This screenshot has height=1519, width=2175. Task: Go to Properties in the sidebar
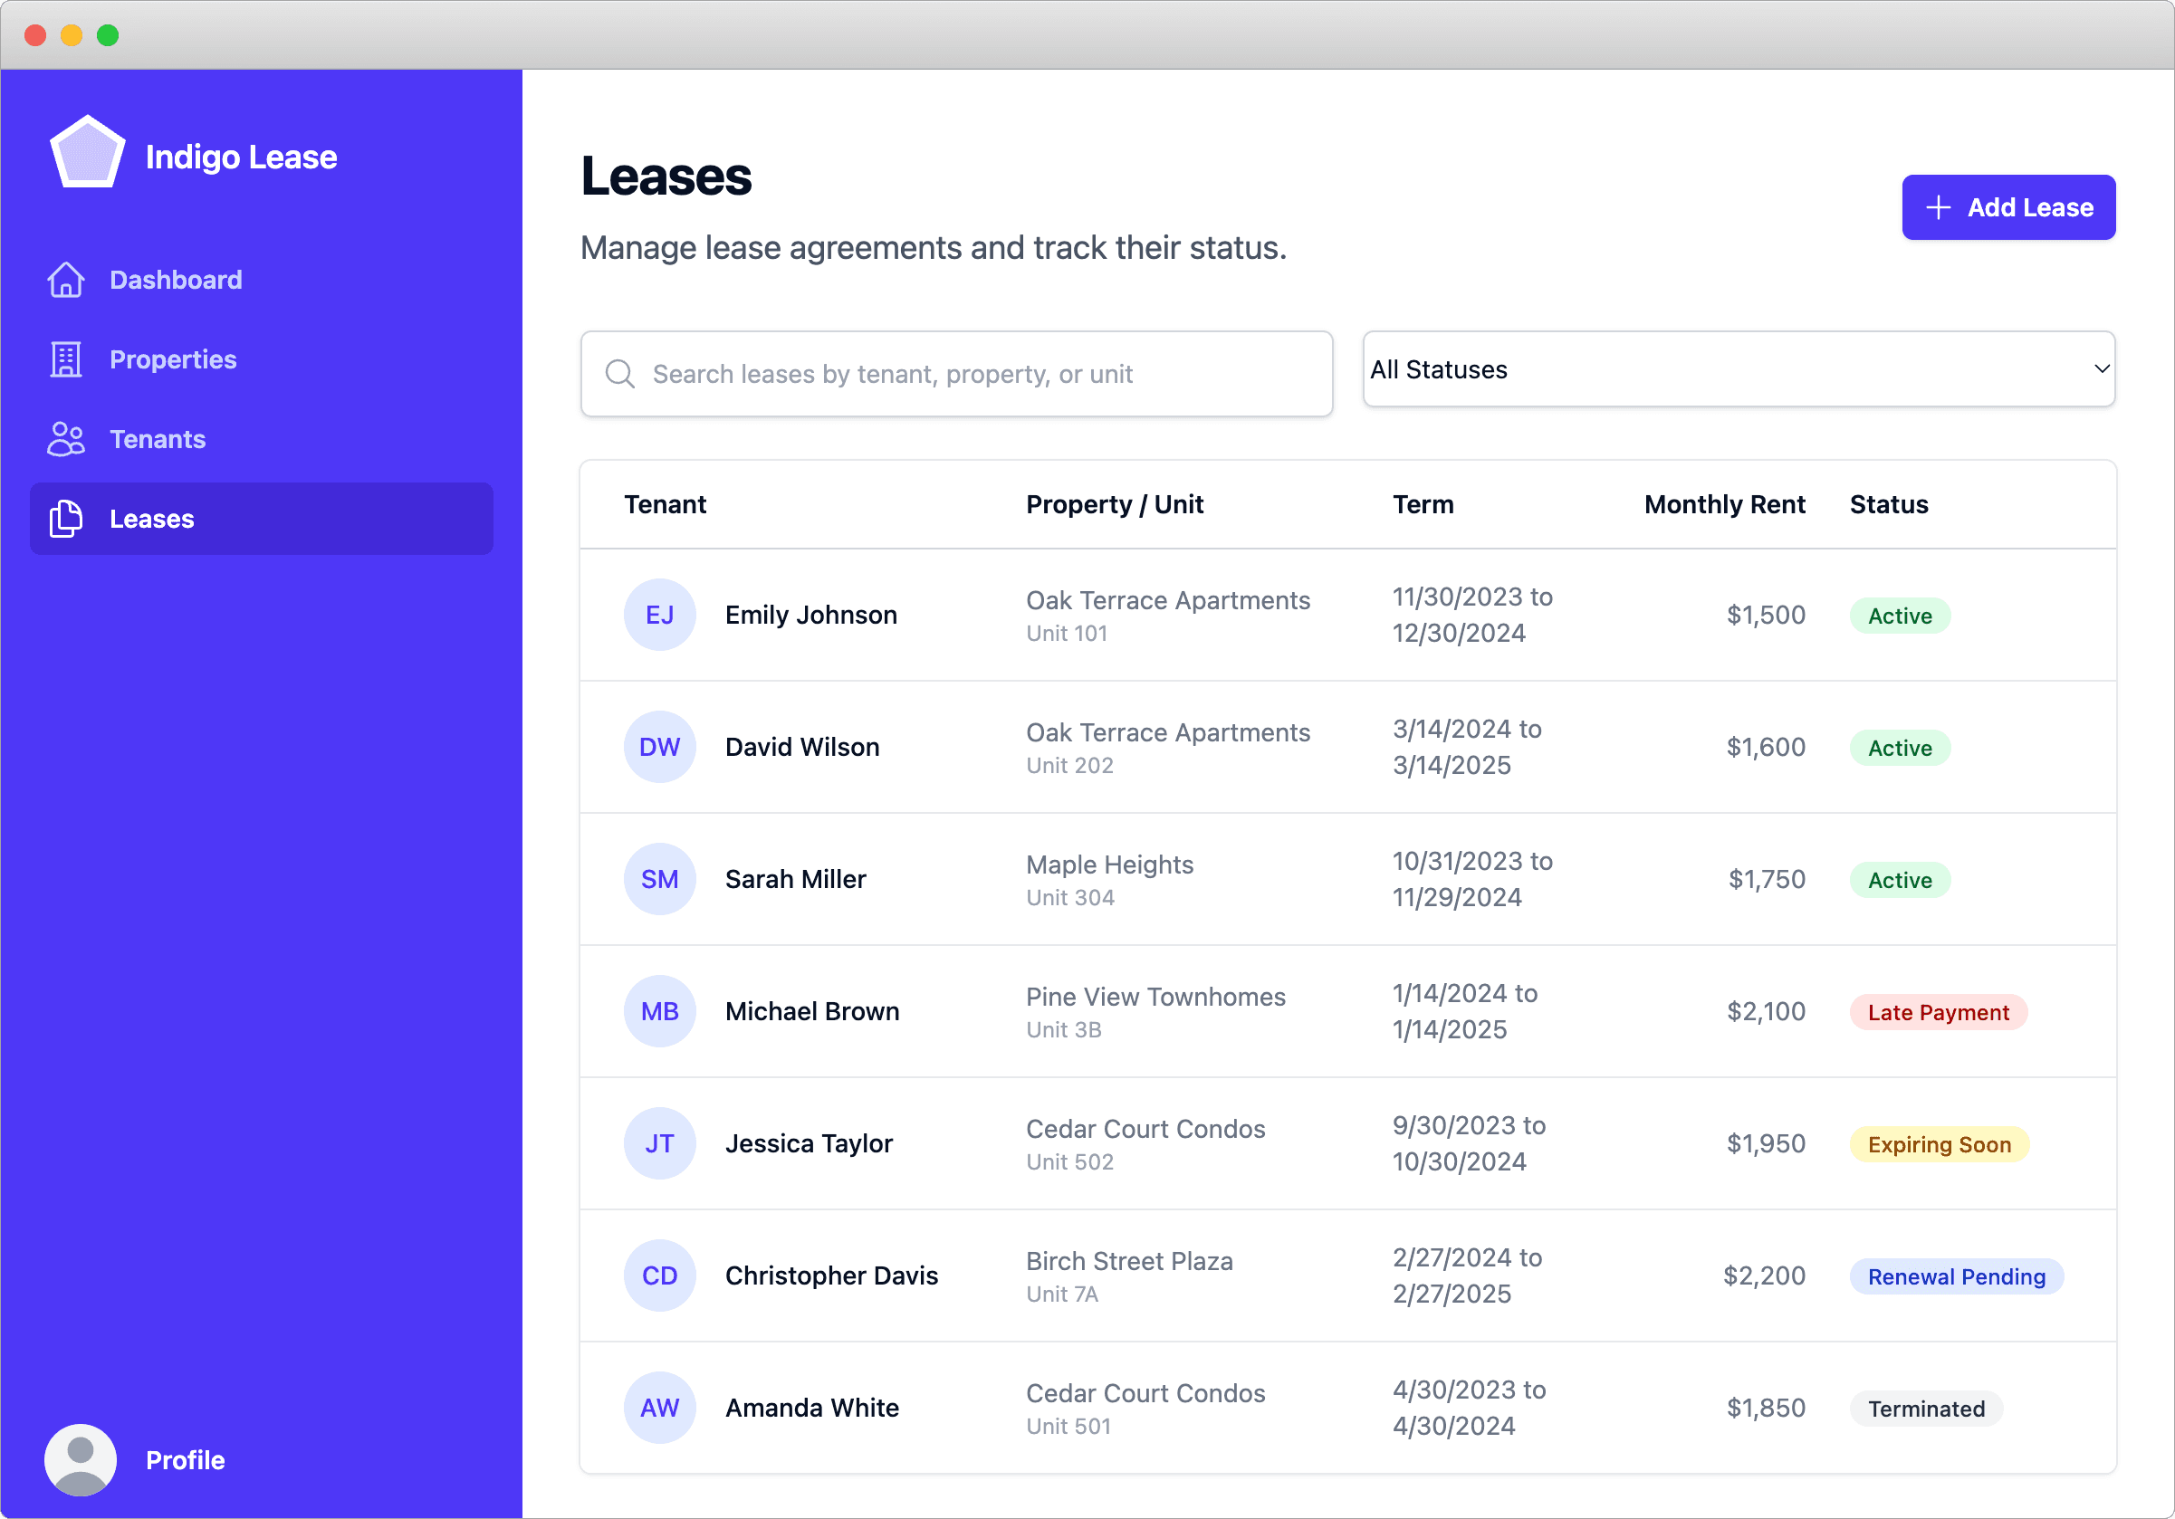pyautogui.click(x=172, y=360)
